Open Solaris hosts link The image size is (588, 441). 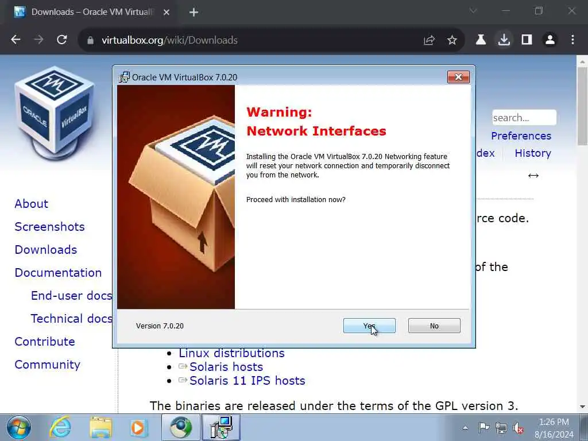pyautogui.click(x=226, y=367)
